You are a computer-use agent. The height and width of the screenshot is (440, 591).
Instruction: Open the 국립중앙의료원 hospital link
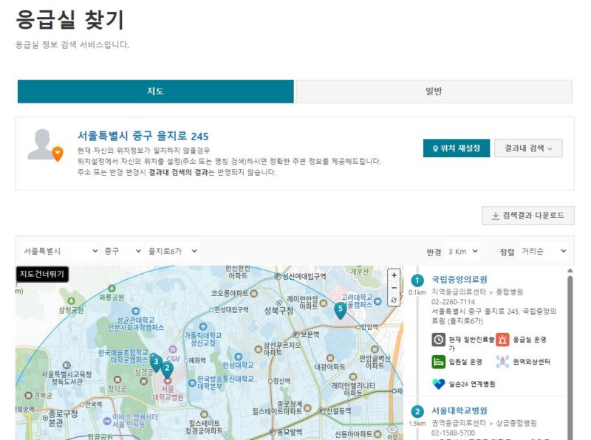pos(460,280)
